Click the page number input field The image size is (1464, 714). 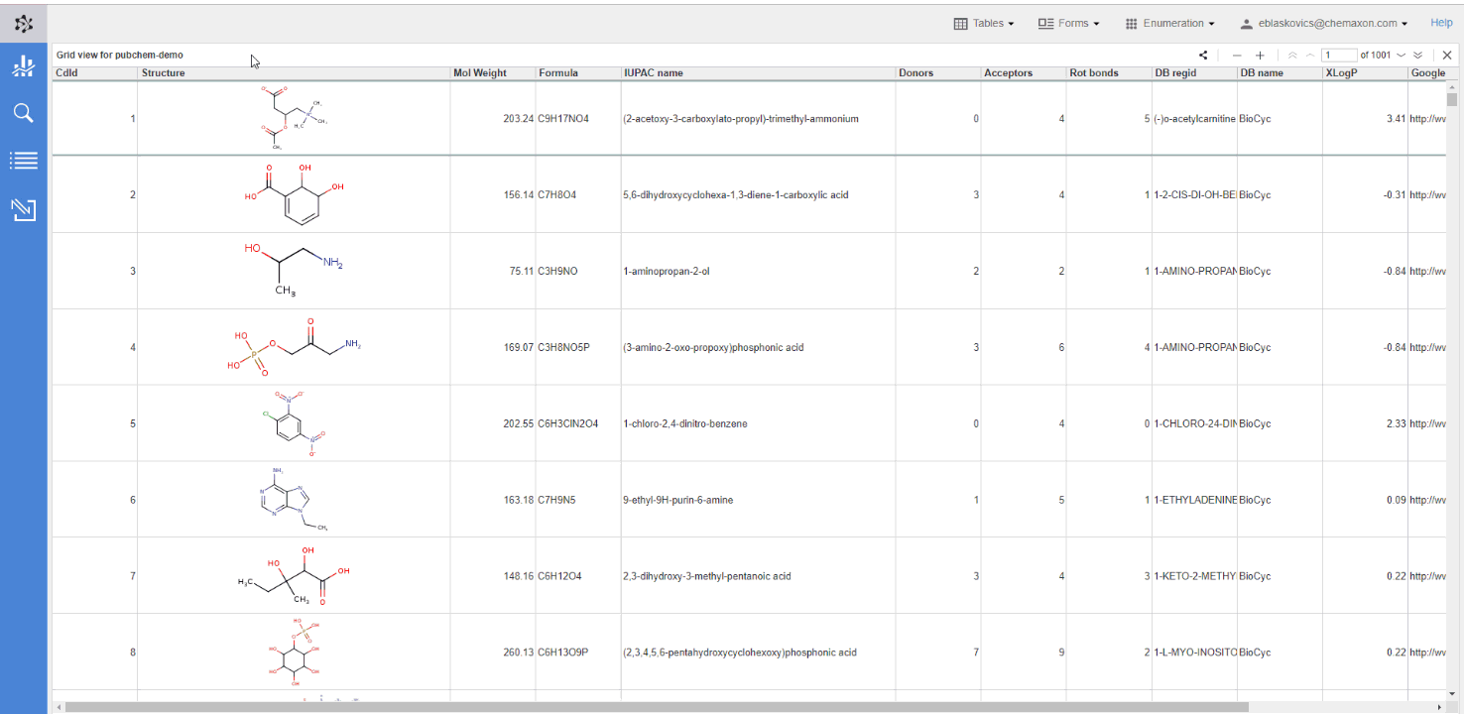click(1339, 56)
